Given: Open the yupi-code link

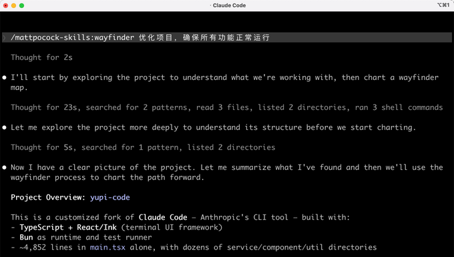Looking at the screenshot, I should [110, 198].
